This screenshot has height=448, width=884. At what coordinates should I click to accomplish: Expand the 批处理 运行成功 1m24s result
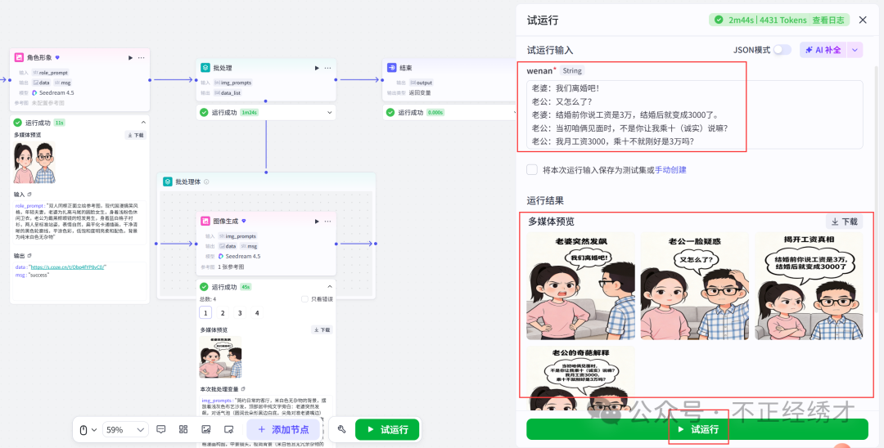coord(330,113)
